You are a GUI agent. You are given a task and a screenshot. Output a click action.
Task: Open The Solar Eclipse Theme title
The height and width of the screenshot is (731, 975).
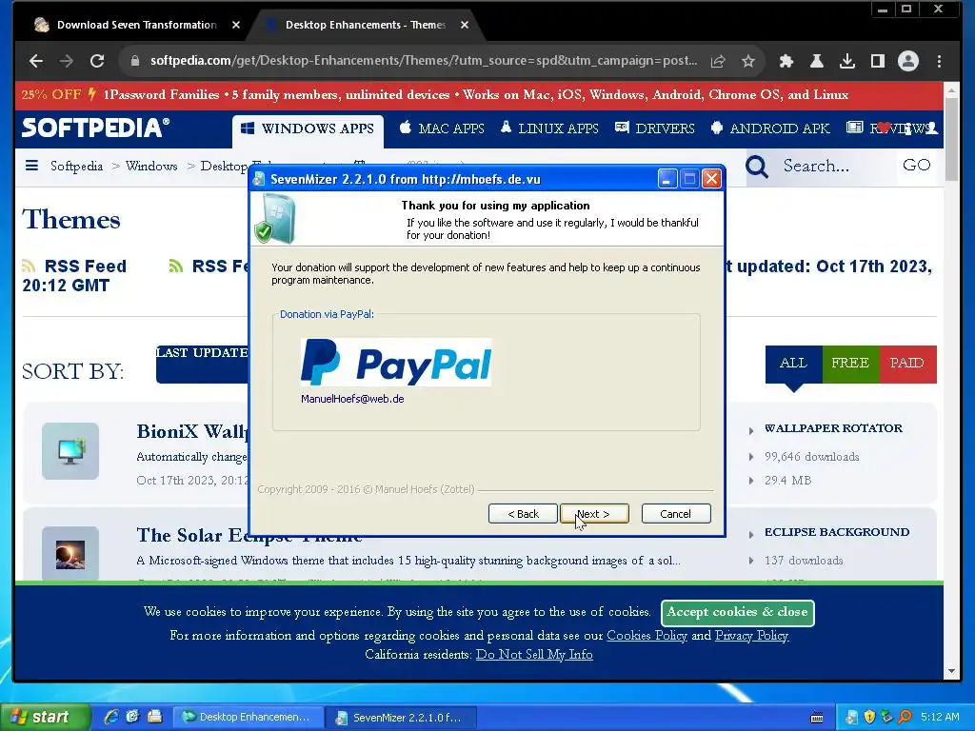[x=249, y=535]
